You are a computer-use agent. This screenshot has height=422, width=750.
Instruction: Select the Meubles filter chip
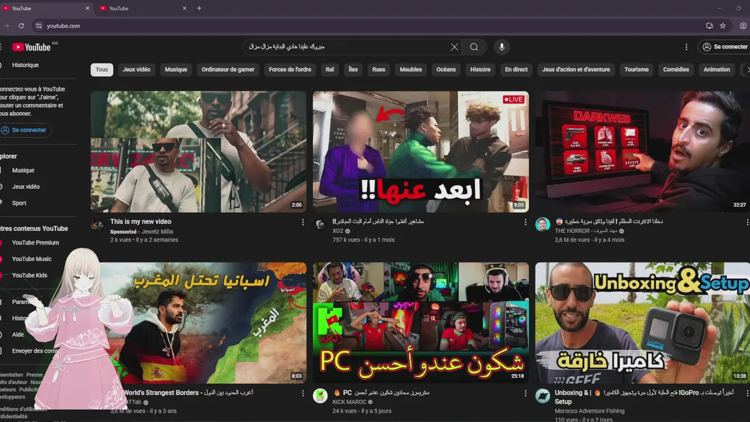coord(411,69)
